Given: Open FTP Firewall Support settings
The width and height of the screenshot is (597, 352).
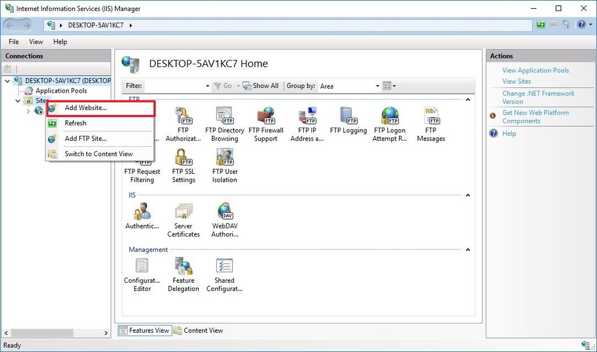Looking at the screenshot, I should click(x=266, y=119).
